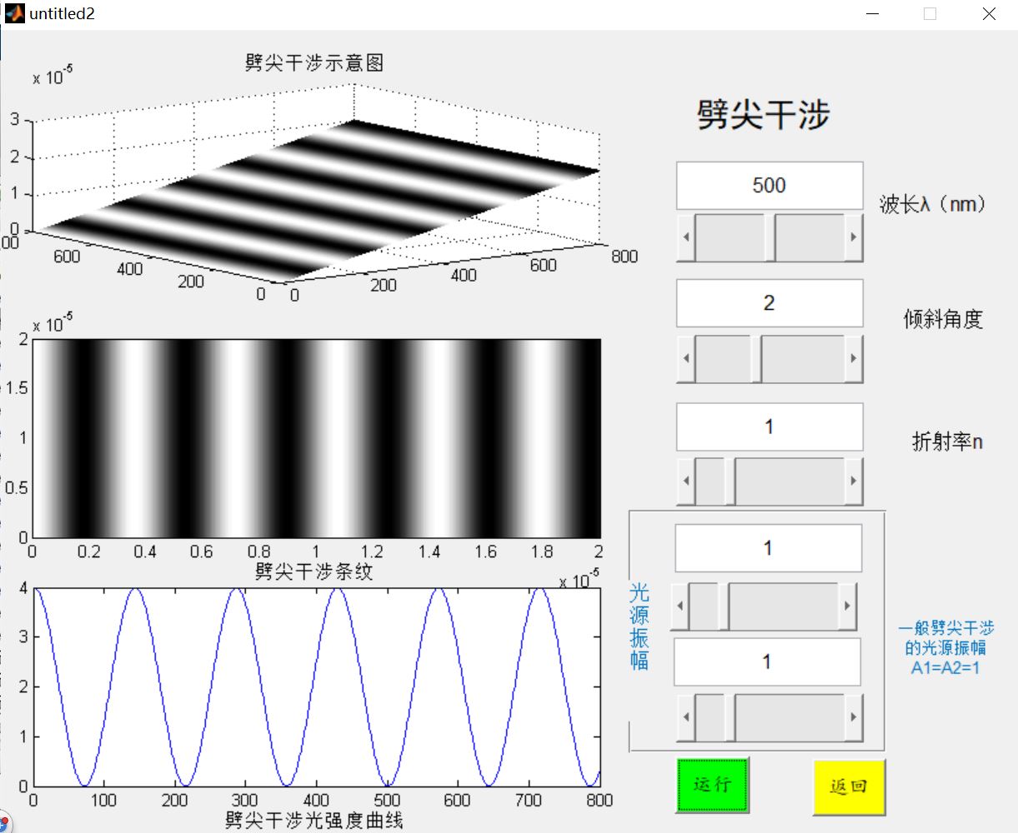This screenshot has height=833, width=1018.
Task: Click the right arrow of the refractive index slider
Action: 853,480
